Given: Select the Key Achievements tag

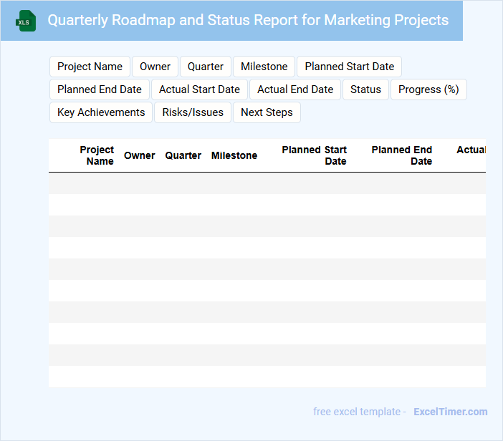Looking at the screenshot, I should [x=101, y=112].
